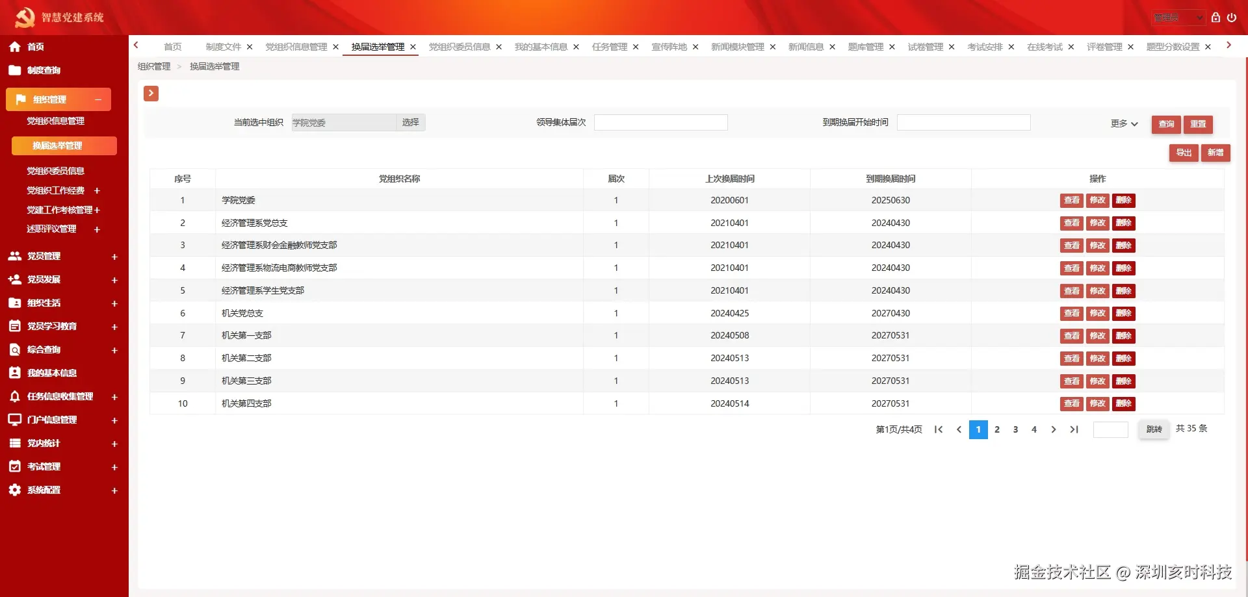This screenshot has height=597, width=1248.
Task: Click the 党员学习教育 calendar icon
Action: click(x=14, y=326)
